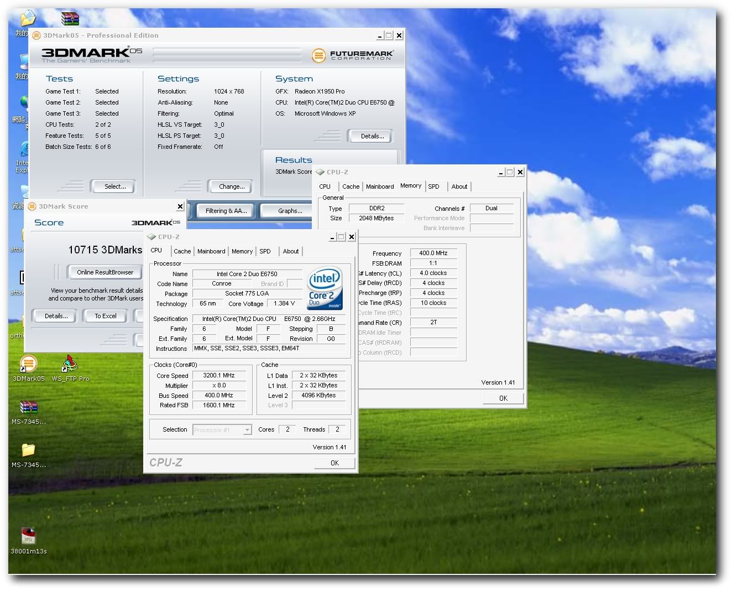Open the MS-7345 WinRAR archive icon
732x591 pixels.
pyautogui.click(x=28, y=408)
